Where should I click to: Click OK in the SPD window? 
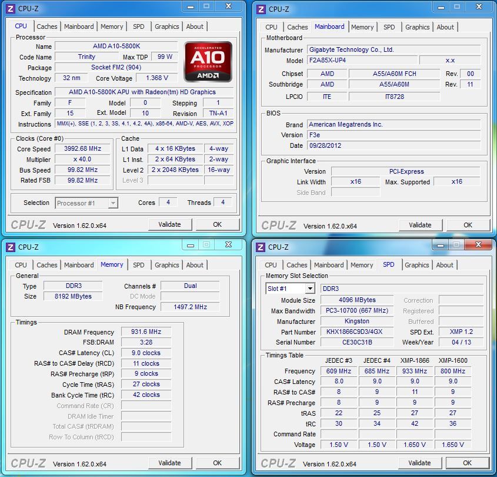(x=467, y=463)
